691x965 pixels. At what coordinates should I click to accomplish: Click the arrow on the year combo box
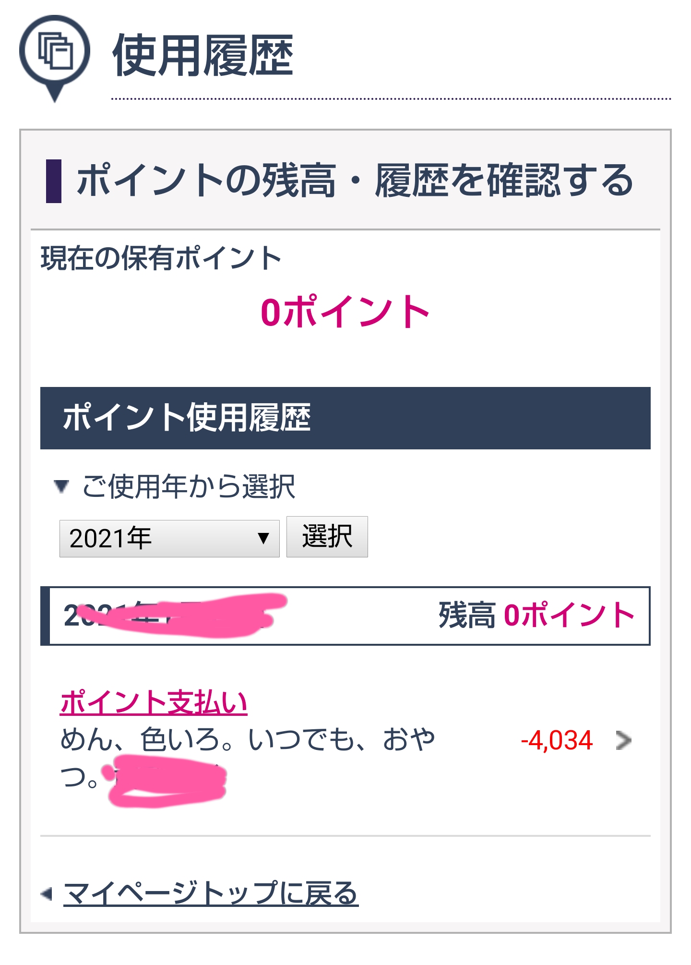[x=263, y=538]
